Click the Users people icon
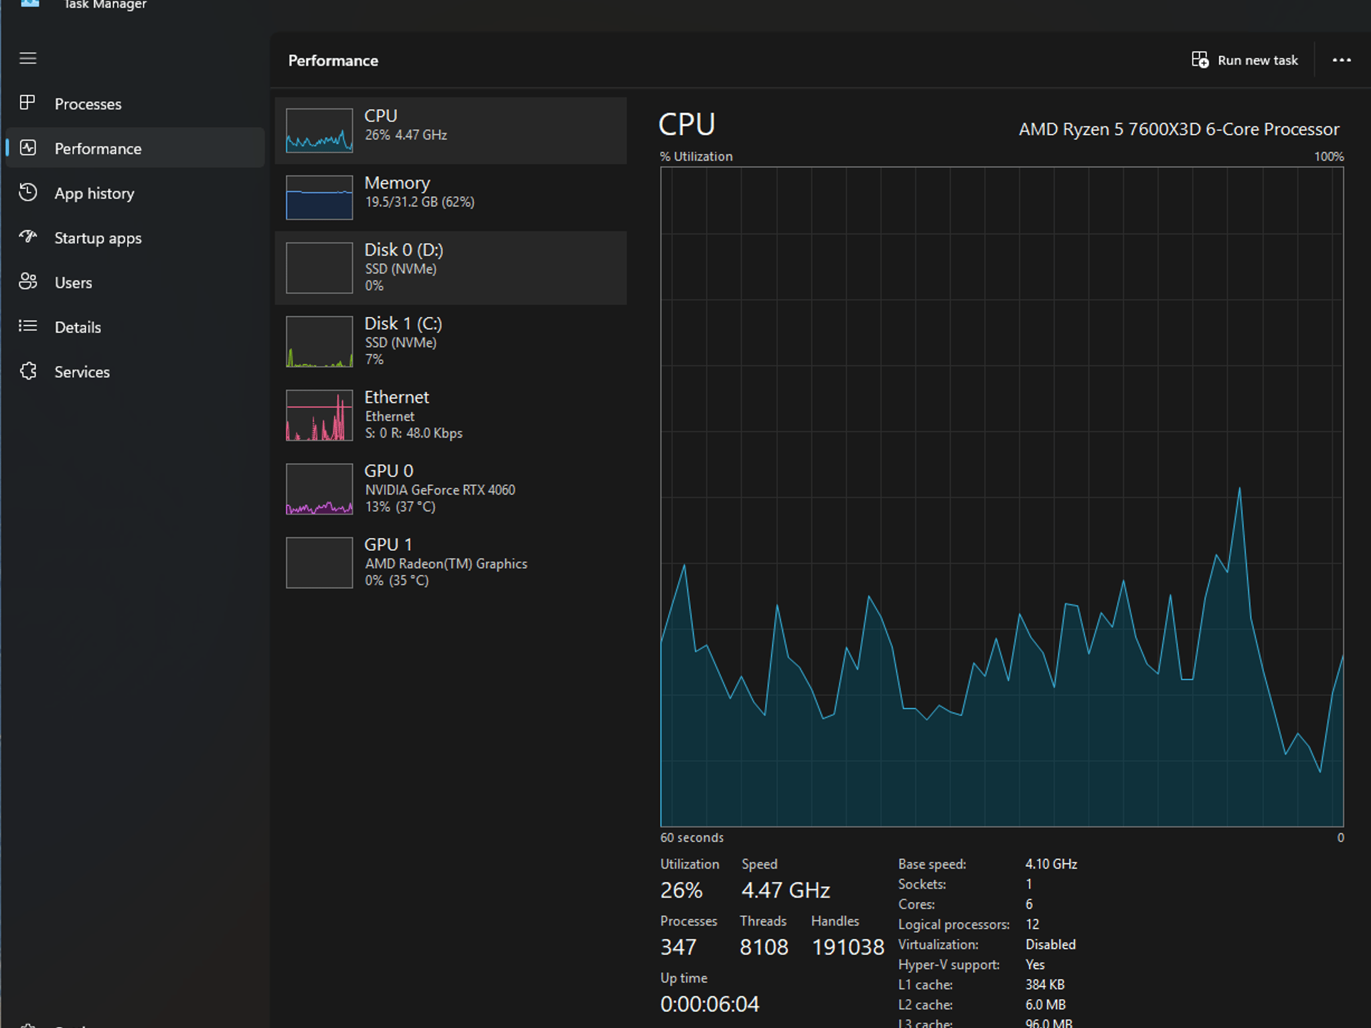1371x1028 pixels. [x=27, y=282]
